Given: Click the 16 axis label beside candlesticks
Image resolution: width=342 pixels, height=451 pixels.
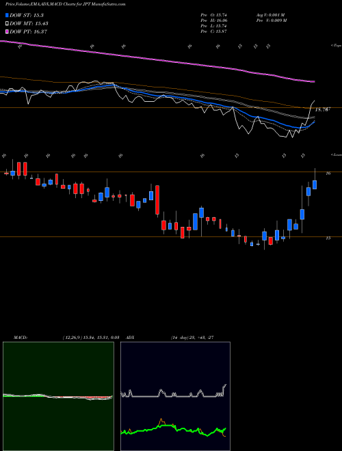Looking at the screenshot, I should pos(328,174).
